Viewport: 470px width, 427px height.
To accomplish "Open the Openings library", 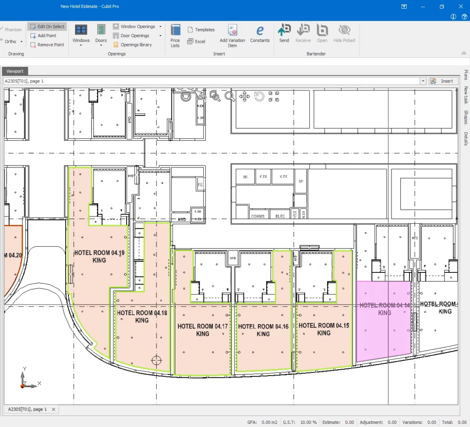I will [135, 44].
